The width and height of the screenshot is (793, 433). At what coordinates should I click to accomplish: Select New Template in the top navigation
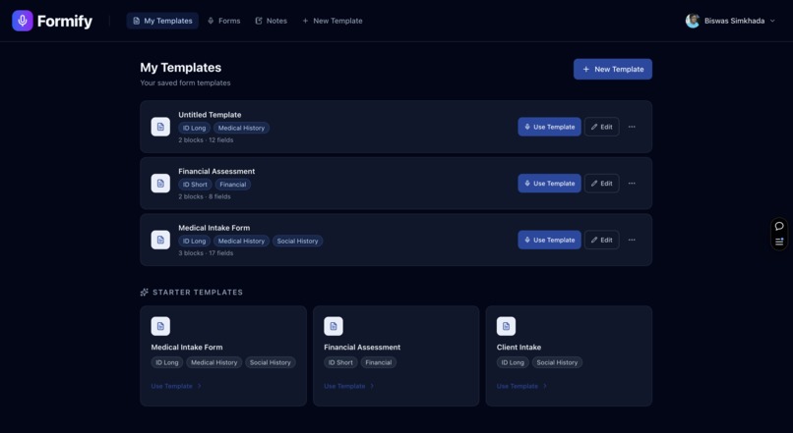click(x=333, y=21)
